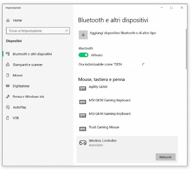Click the Mouse, tastiera e penna heading
Screen dimensions: 193x170
[x=102, y=79]
